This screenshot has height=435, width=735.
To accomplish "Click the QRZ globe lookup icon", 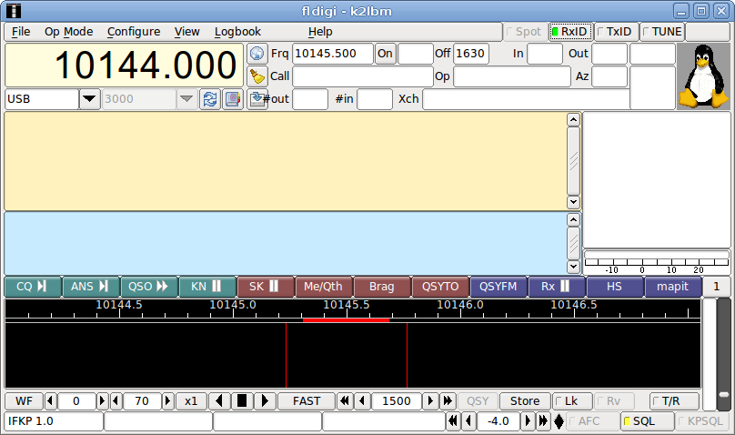I will point(257,54).
